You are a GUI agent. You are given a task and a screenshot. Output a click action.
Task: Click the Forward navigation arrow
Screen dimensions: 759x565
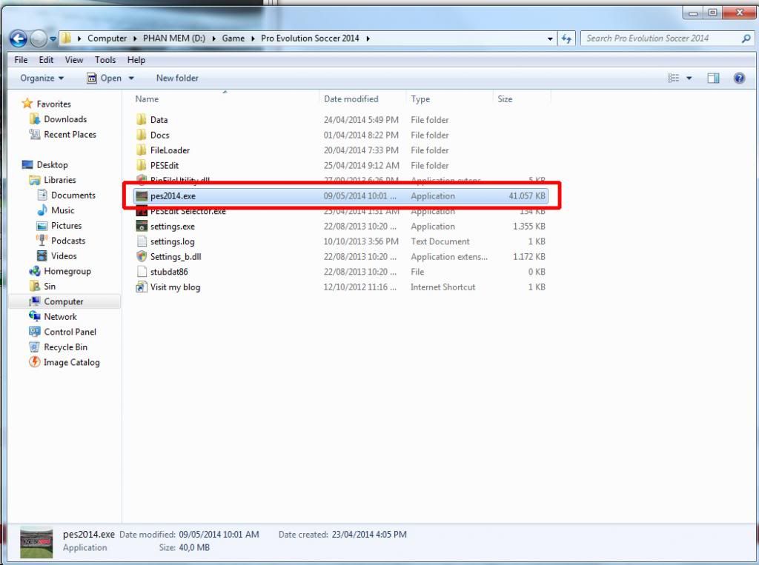click(x=39, y=39)
